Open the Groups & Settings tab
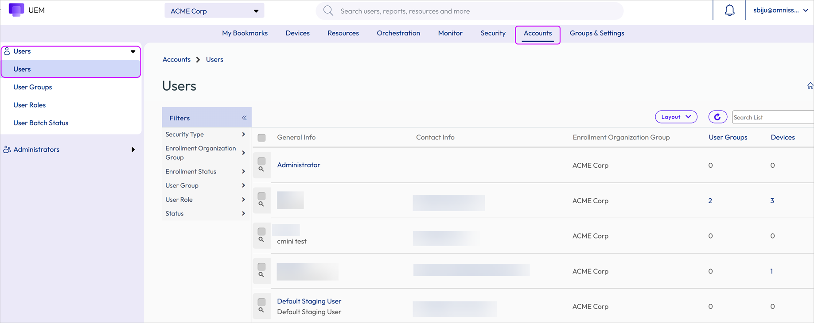Viewport: 814px width, 323px height. point(597,33)
